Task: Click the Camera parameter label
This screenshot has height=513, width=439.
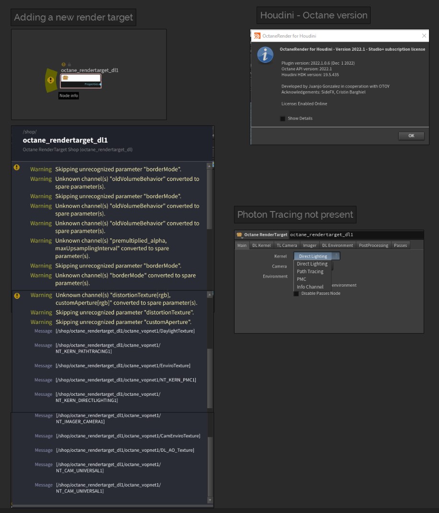Action: click(x=279, y=267)
